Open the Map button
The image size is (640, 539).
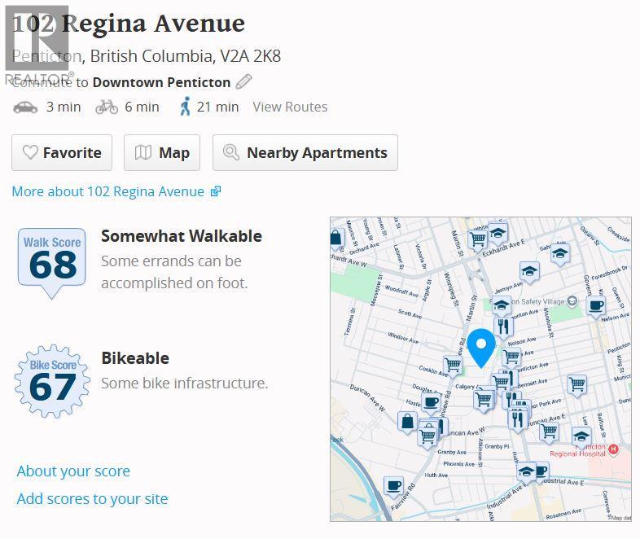(162, 152)
